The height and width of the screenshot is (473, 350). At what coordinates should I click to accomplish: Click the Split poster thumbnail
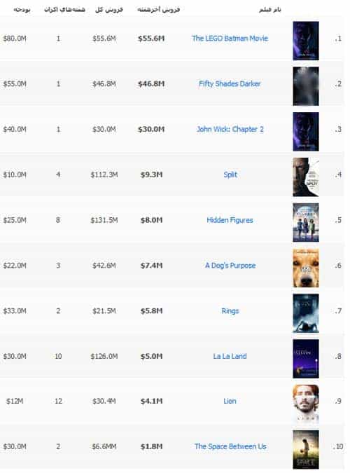306,177
